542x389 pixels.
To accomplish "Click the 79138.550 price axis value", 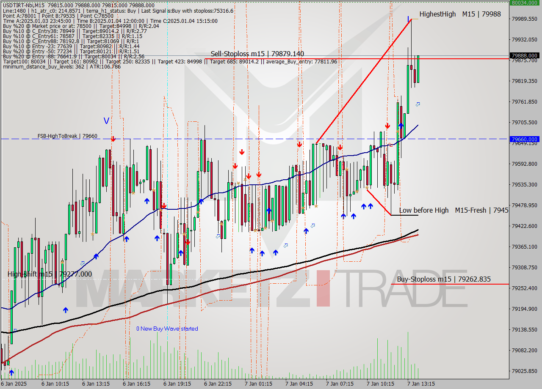I will pos(525,329).
